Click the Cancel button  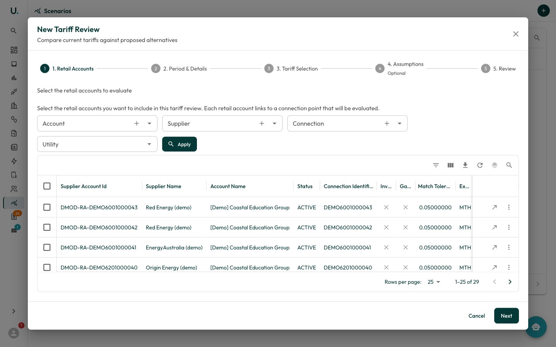(477, 316)
